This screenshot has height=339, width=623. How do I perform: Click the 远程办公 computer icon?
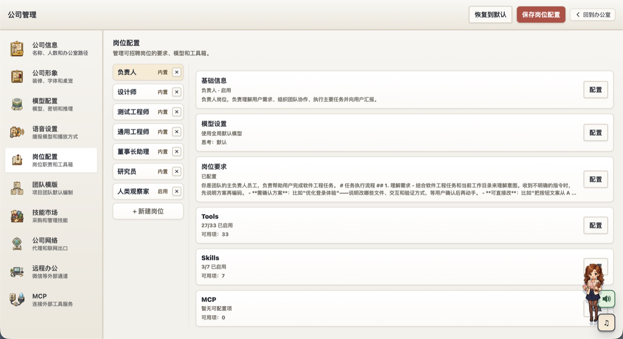coord(17,272)
